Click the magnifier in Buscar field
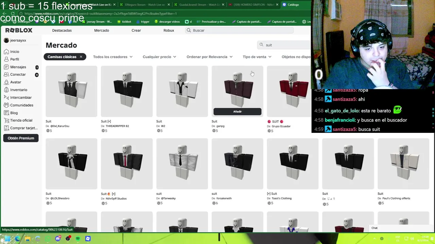The height and width of the screenshot is (244, 435). (x=189, y=30)
